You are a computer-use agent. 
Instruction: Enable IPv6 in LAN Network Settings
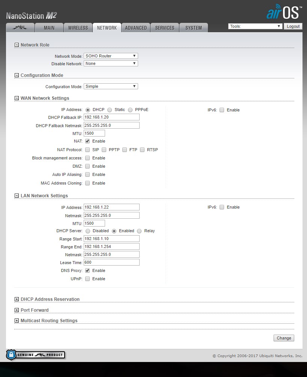[222, 207]
